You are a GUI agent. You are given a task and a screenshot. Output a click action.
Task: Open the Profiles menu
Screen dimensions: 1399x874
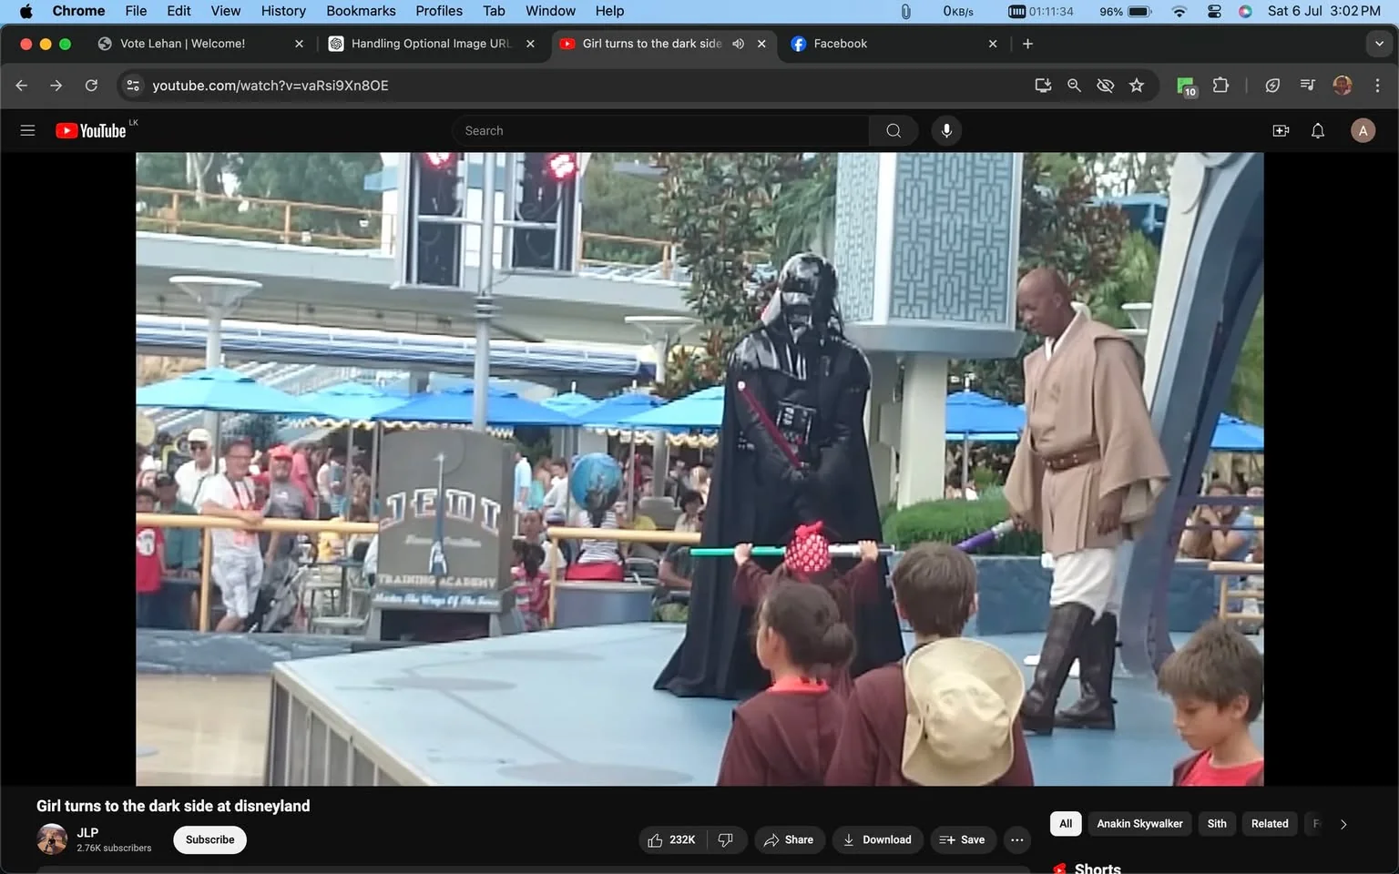tap(439, 11)
